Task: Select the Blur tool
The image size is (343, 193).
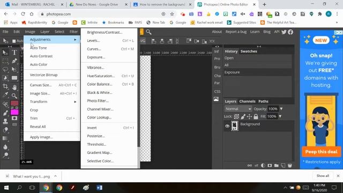Action: (x=5, y=147)
